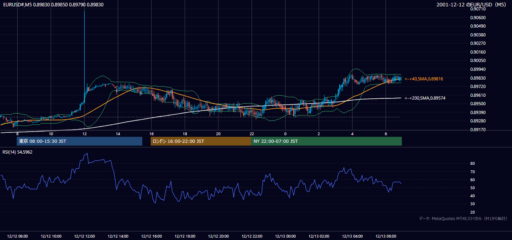This screenshot has height=240, width=512.
Task: Click hour label 10 under the price chart
Action: tap(51, 134)
